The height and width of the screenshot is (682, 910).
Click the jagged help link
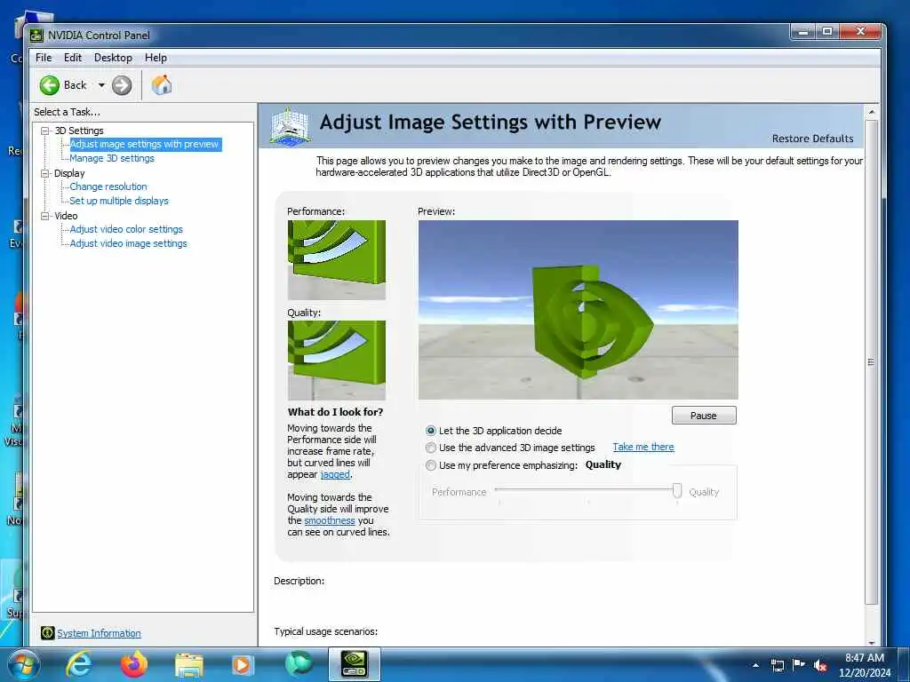[335, 474]
